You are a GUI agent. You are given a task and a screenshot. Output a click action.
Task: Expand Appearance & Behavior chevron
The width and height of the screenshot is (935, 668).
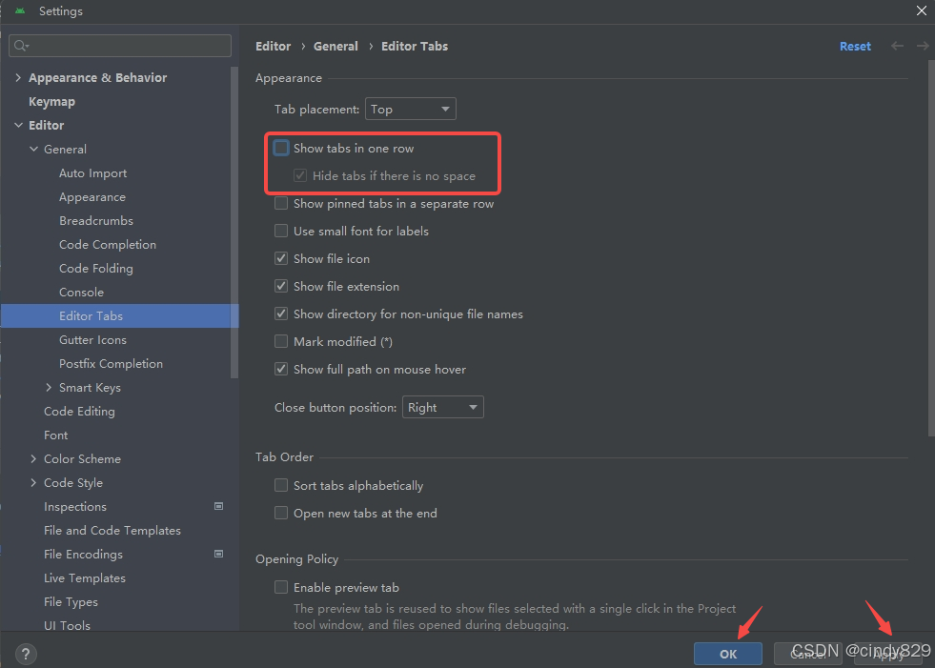coord(18,77)
